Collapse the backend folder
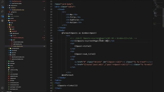This screenshot has width=164, height=92. [8, 31]
